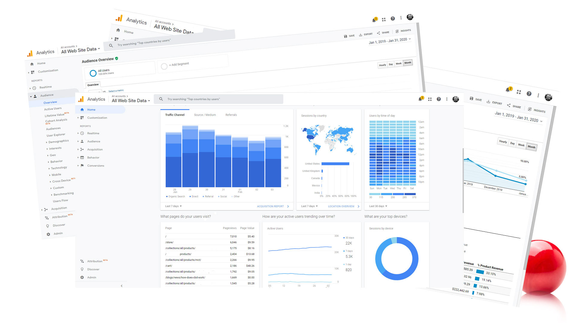Viewport: 575px width, 323px height.
Task: Click Customization grid icon in front sidebar
Action: click(x=82, y=118)
